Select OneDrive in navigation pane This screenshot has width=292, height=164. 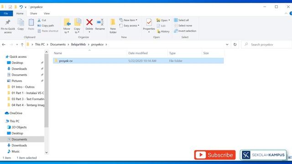(x=16, y=113)
